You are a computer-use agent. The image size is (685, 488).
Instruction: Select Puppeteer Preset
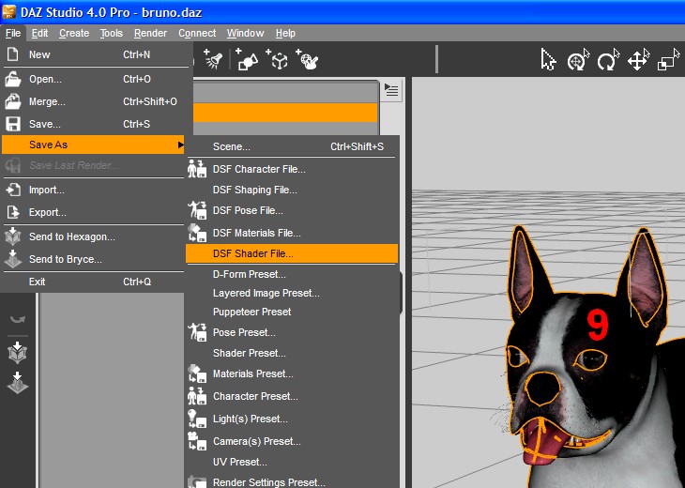(x=292, y=312)
